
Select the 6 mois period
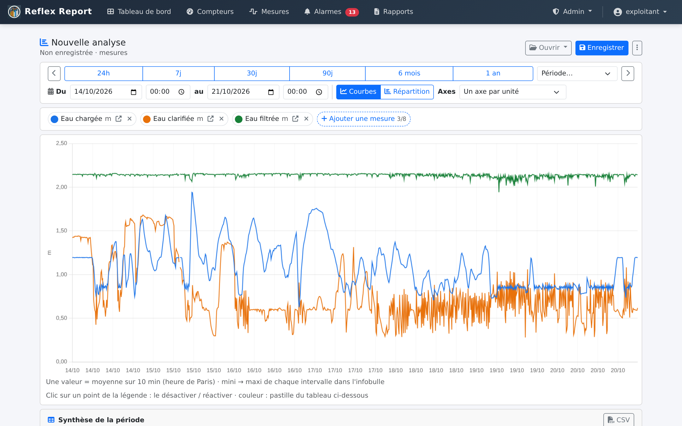pyautogui.click(x=409, y=74)
